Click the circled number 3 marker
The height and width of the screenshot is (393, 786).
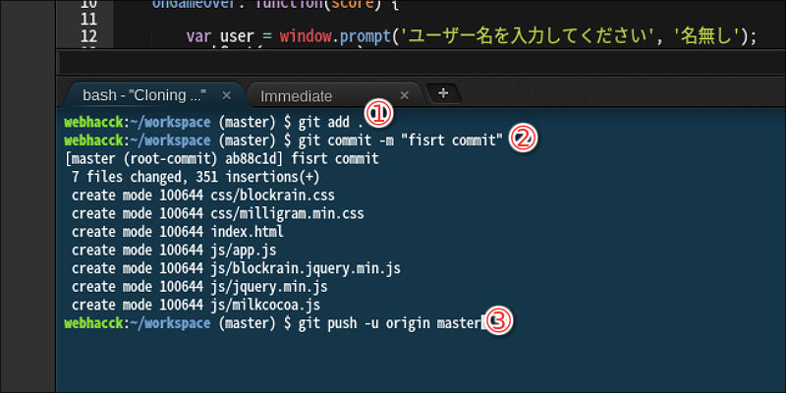[499, 322]
